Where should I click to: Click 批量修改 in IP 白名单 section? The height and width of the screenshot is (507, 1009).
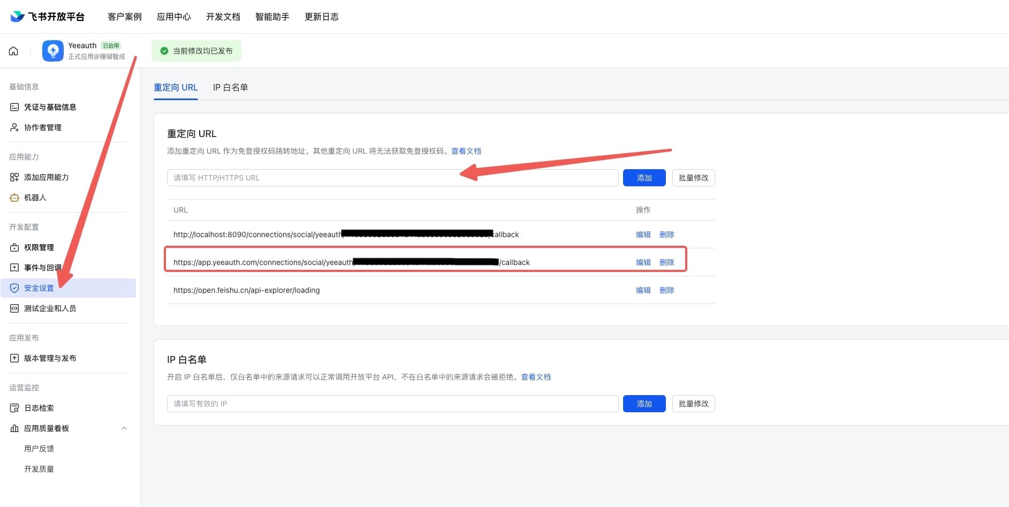click(x=694, y=404)
